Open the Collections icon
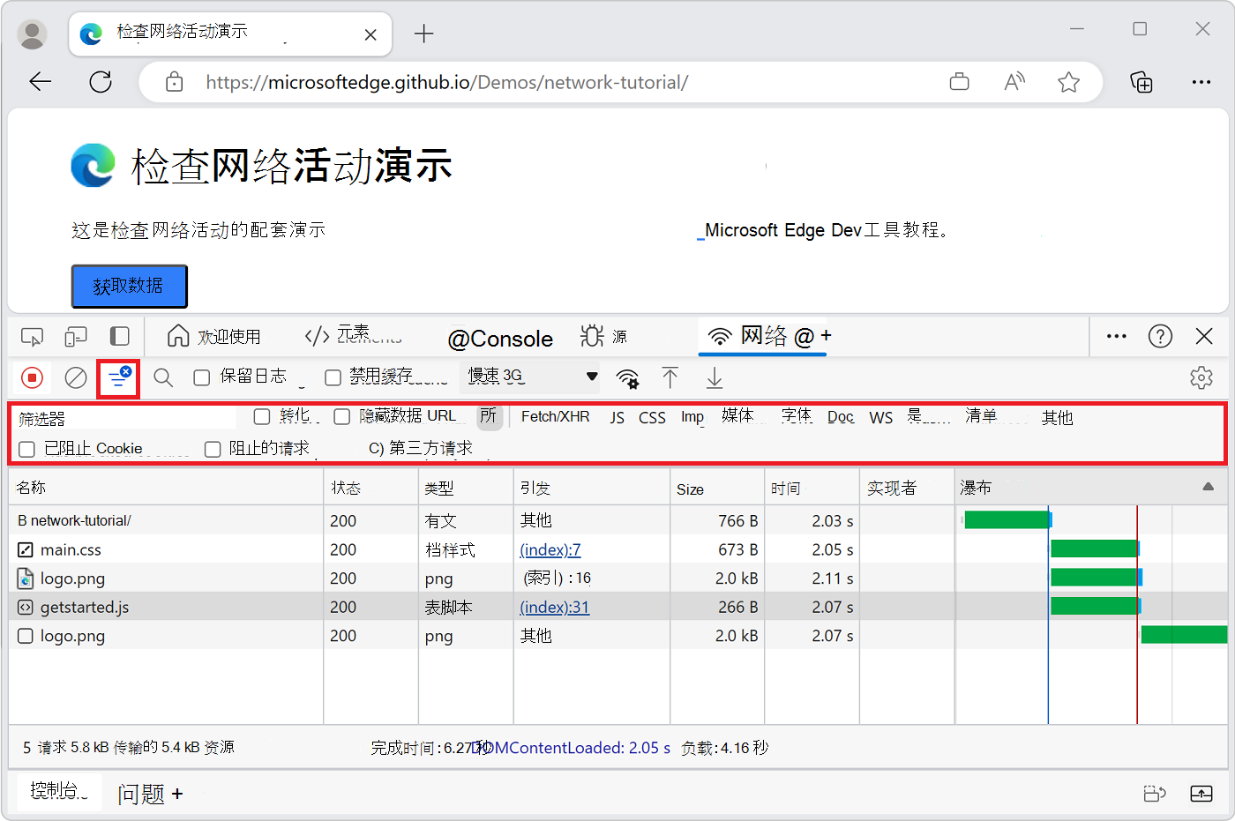1235x821 pixels. pos(1141,82)
